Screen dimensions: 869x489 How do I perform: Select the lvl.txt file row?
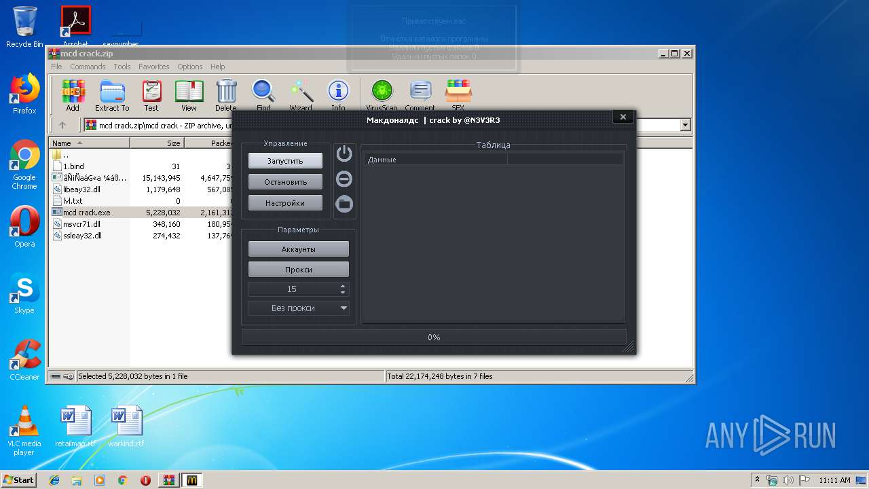(x=73, y=201)
